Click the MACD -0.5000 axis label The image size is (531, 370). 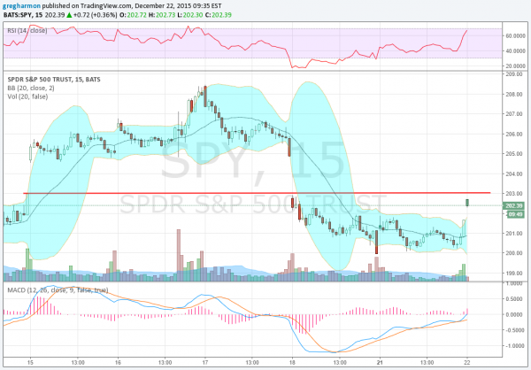pos(515,330)
